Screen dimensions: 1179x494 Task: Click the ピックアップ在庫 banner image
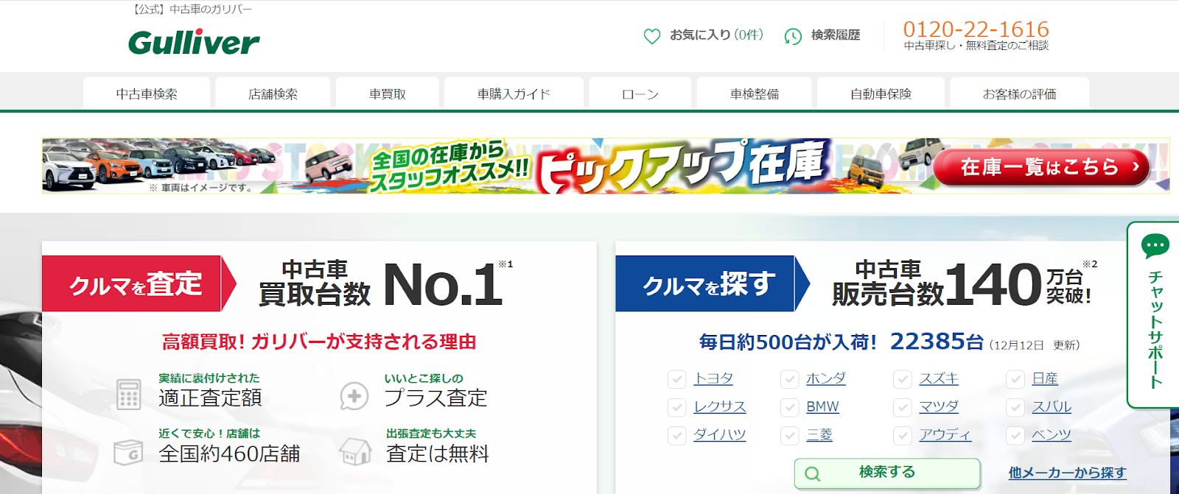click(606, 166)
